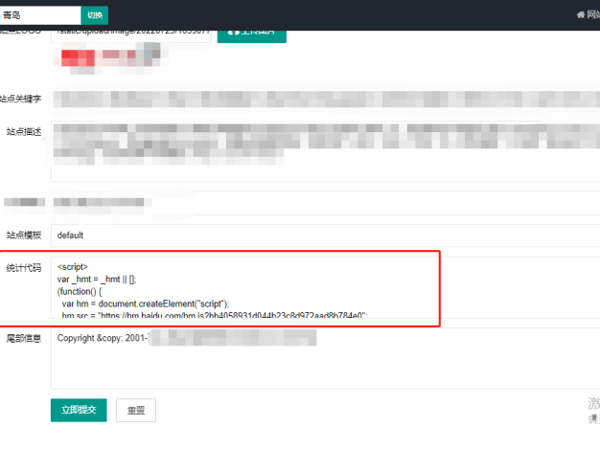Click the 站点模板 field showing default

[x=326, y=235]
